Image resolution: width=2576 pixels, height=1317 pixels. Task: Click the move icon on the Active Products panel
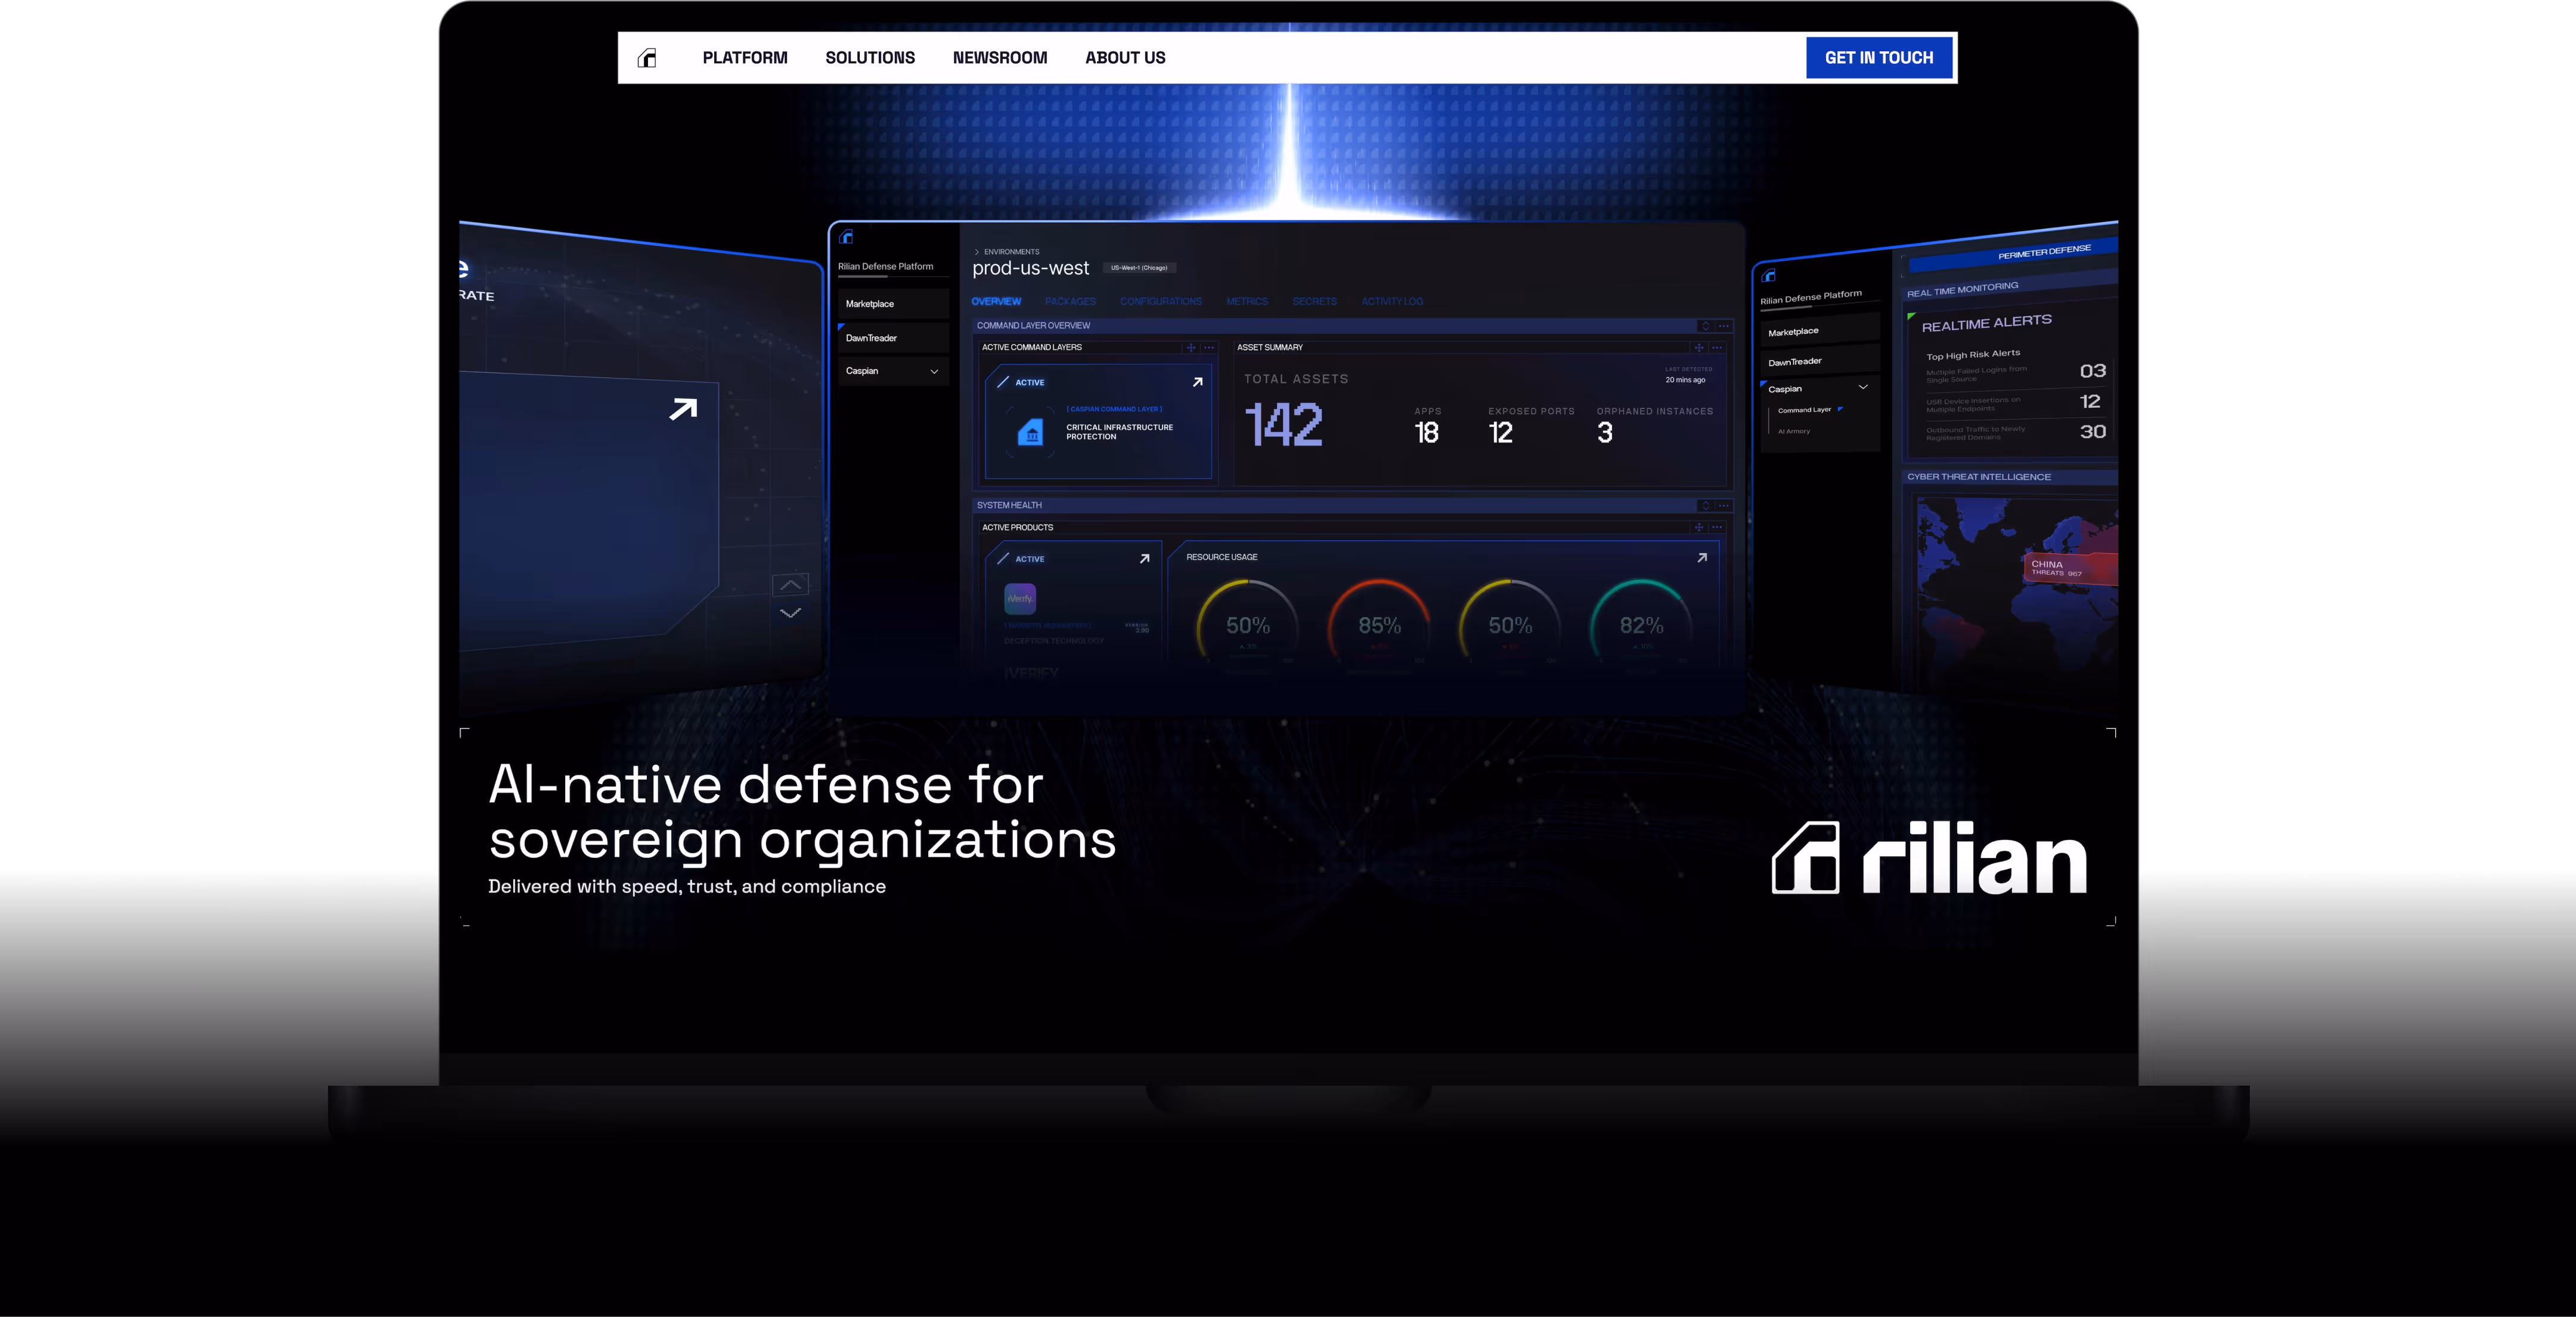coord(1698,528)
